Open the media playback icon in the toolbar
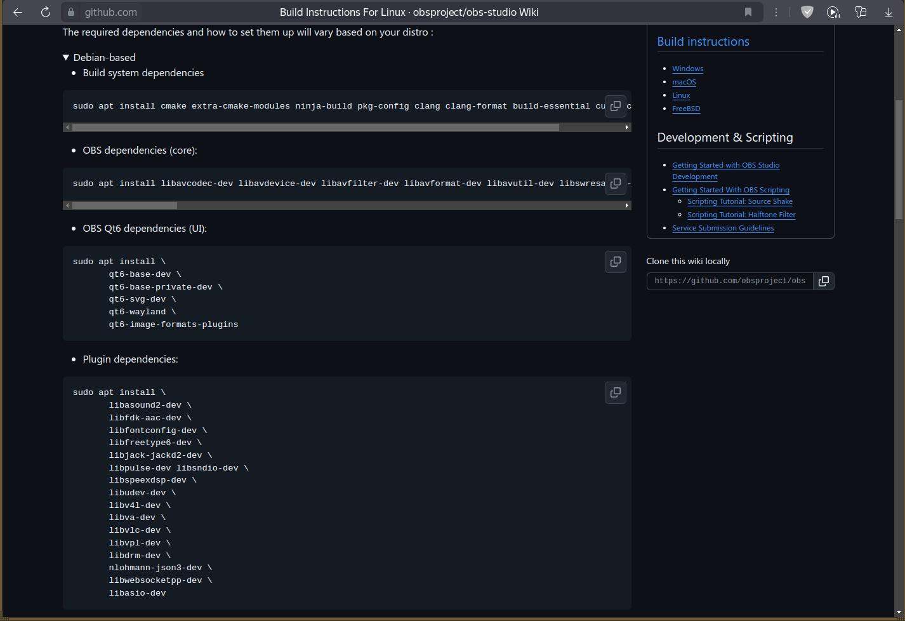This screenshot has width=905, height=621. coord(833,12)
